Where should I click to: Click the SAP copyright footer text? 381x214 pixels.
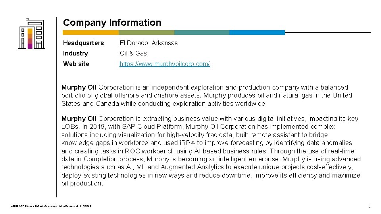[x=51, y=206]
